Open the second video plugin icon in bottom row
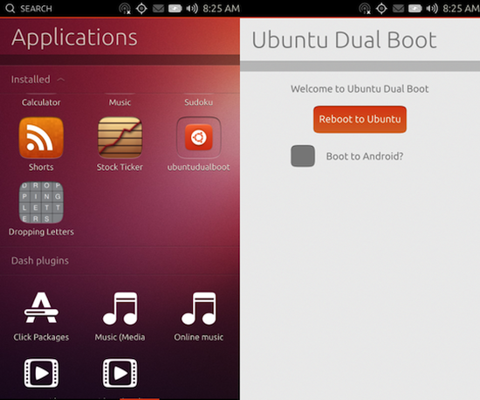 pyautogui.click(x=120, y=373)
